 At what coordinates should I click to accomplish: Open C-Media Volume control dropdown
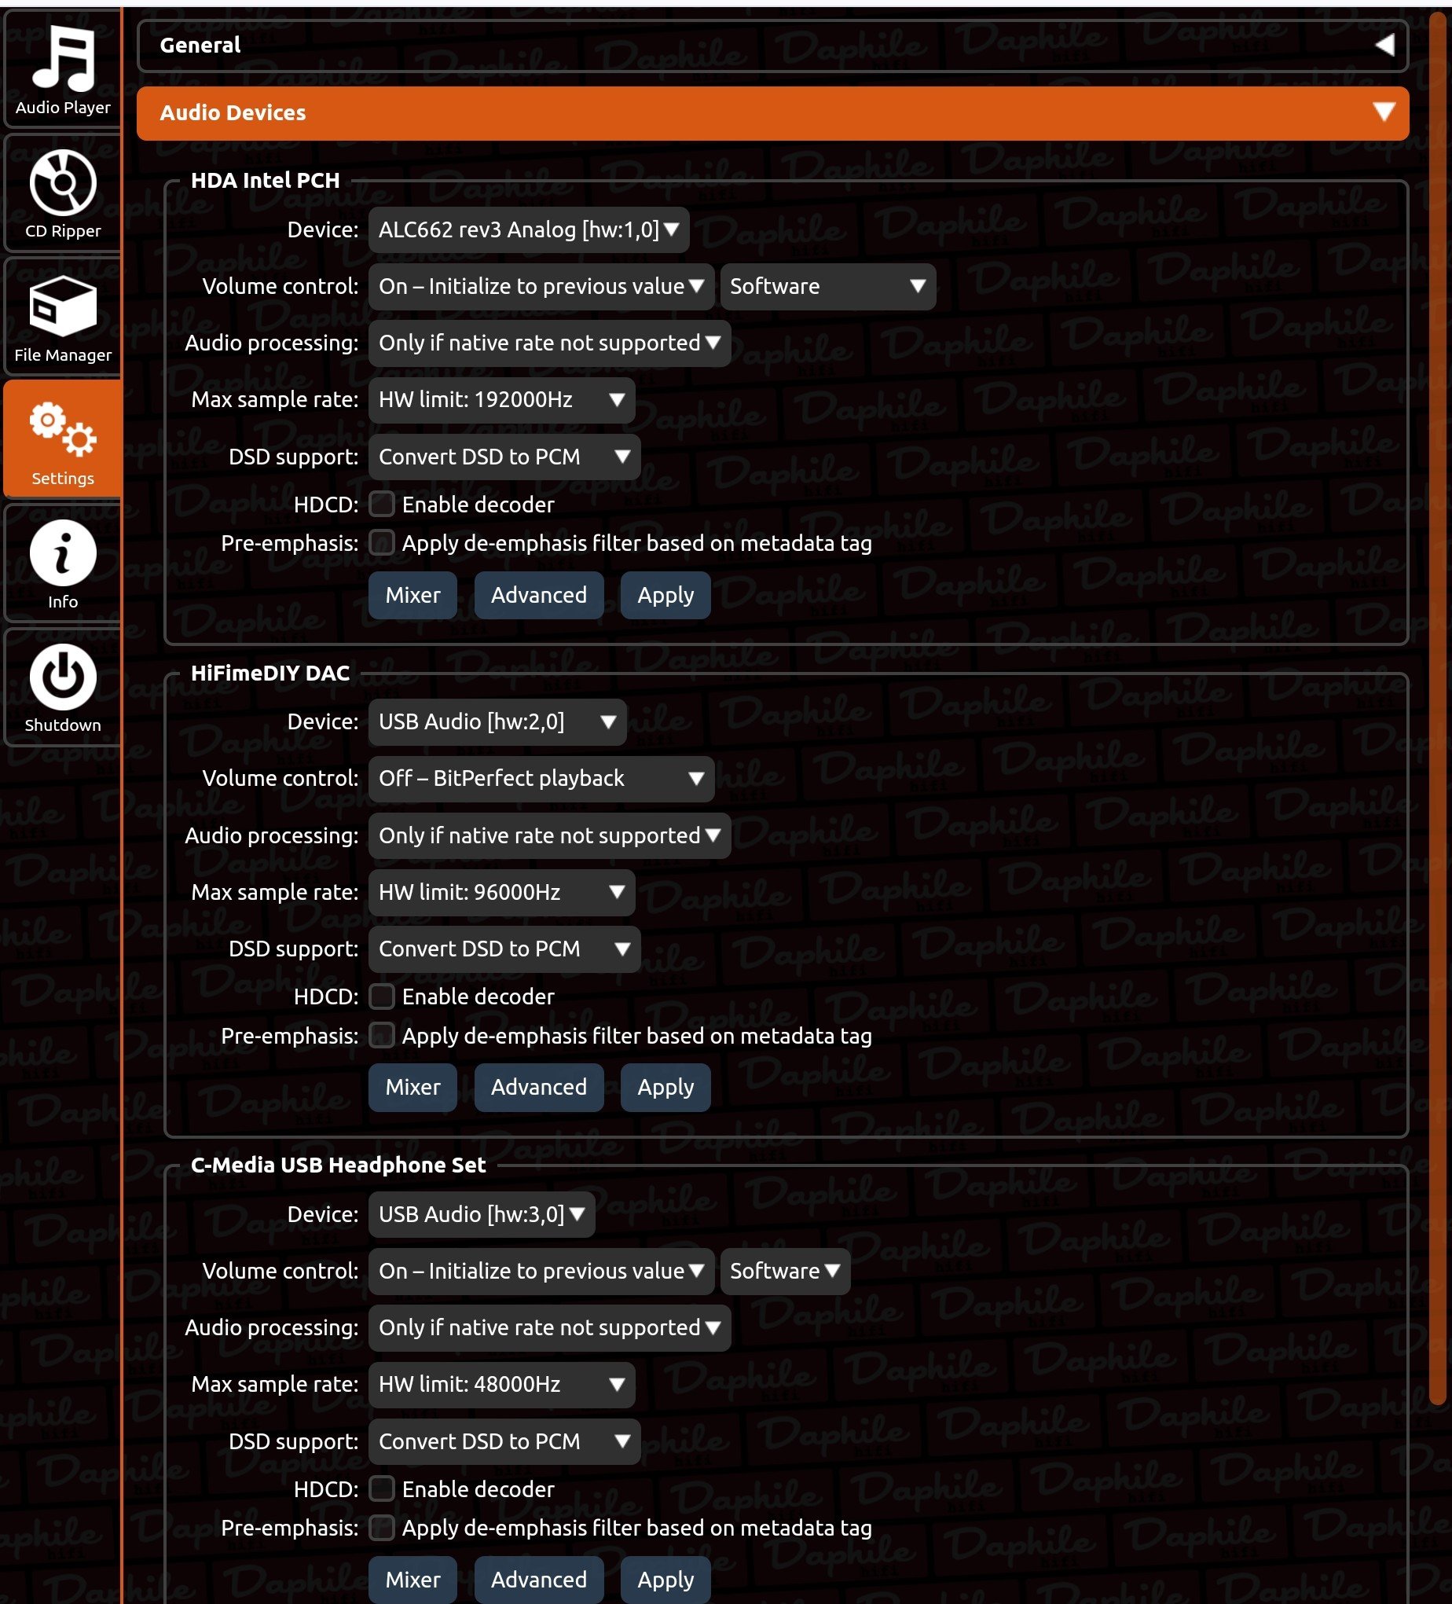(541, 1271)
